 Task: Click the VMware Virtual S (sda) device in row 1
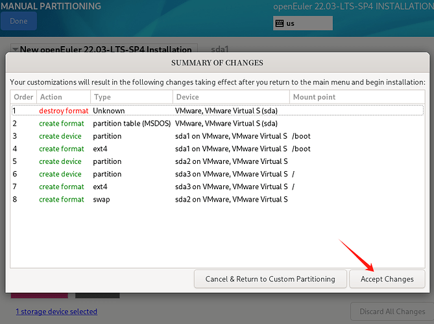click(226, 111)
